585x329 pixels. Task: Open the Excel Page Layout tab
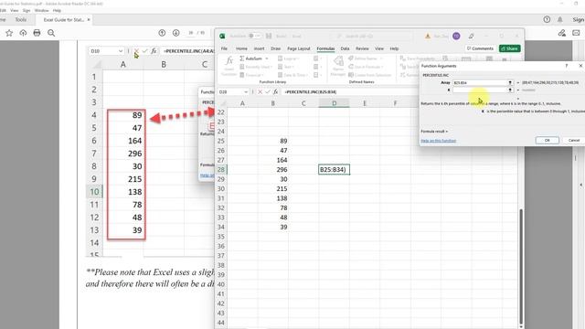tap(299, 48)
